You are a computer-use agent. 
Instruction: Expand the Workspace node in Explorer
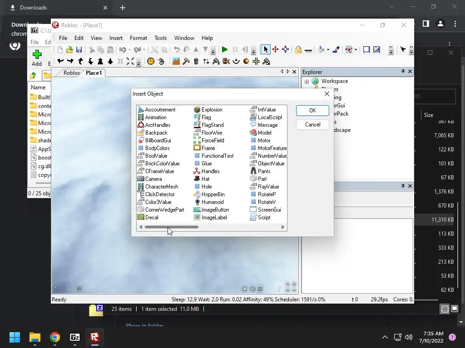(307, 82)
